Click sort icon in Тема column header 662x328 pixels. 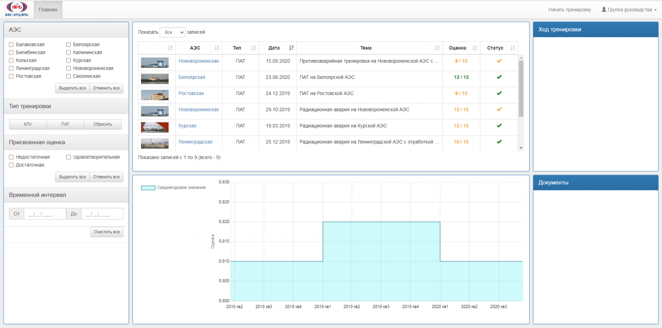coord(437,48)
